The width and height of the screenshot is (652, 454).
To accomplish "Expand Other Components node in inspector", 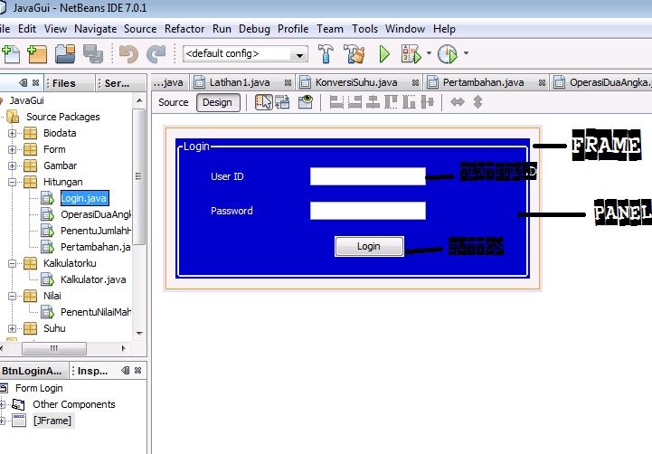I will pyautogui.click(x=2, y=404).
